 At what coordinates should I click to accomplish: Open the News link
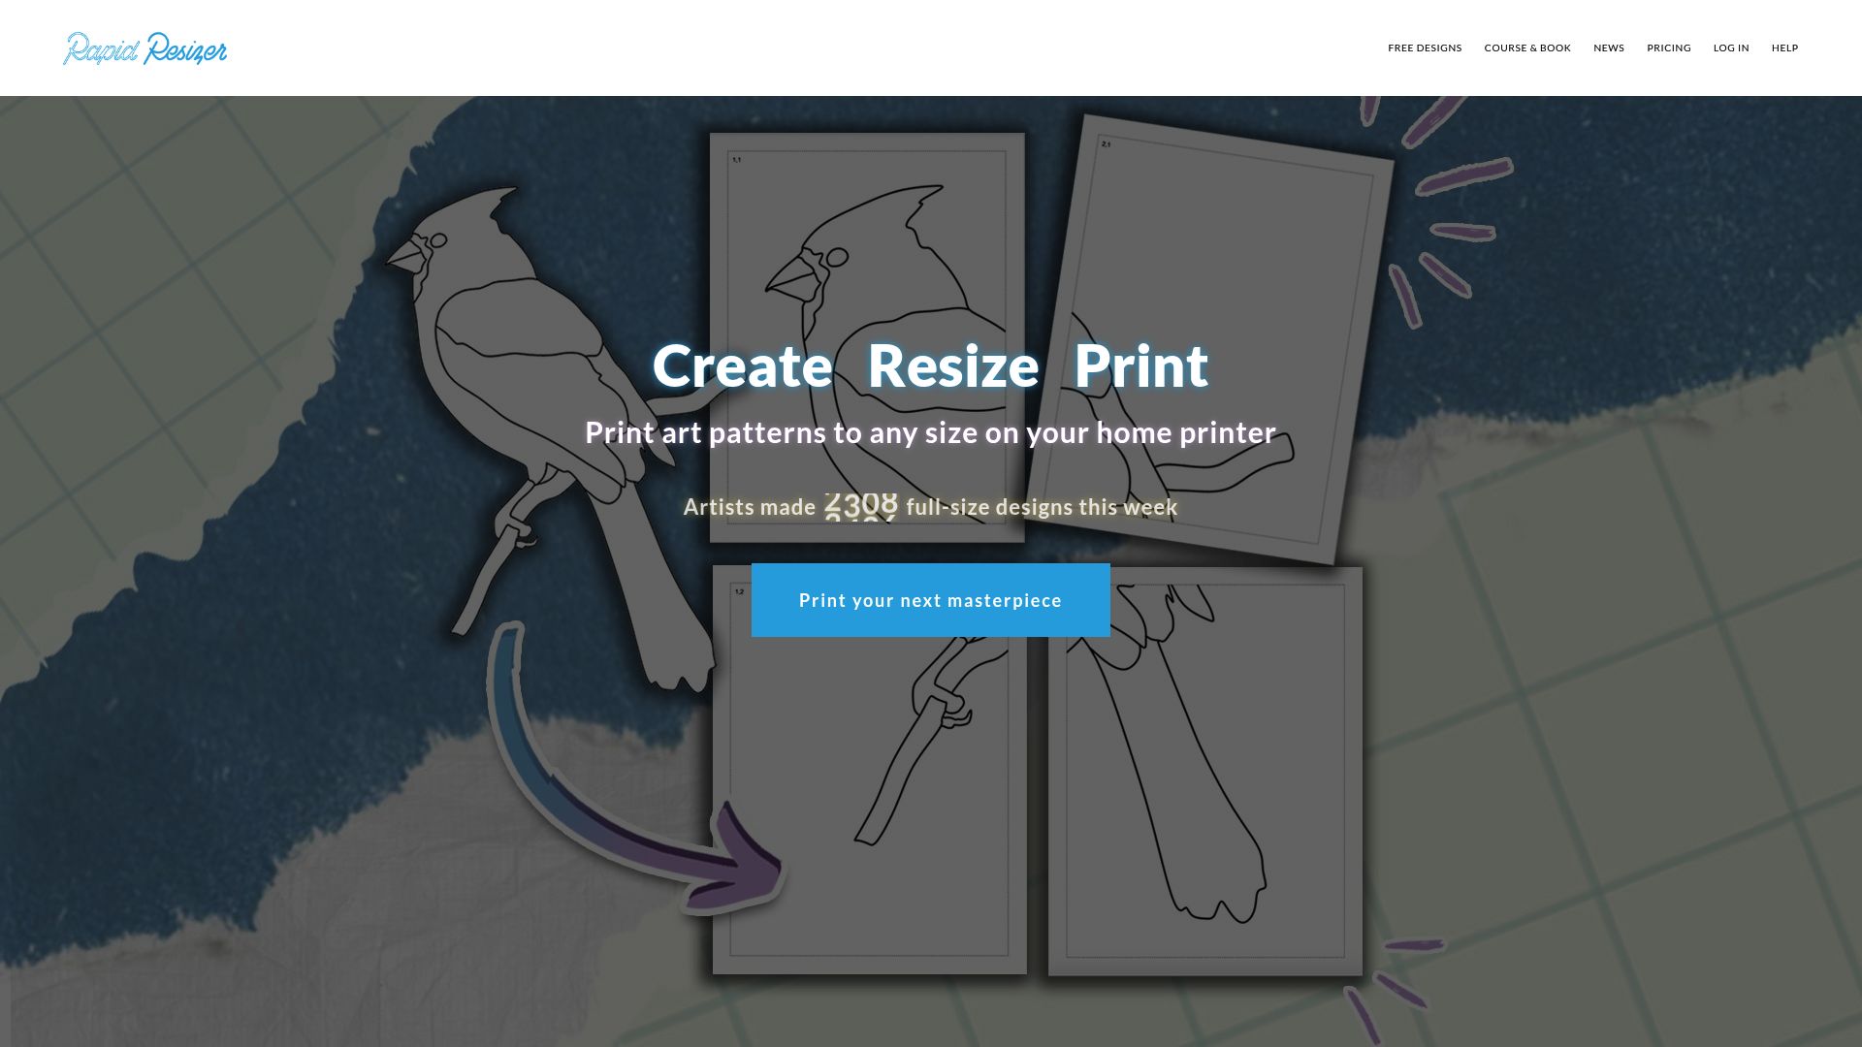tap(1608, 48)
